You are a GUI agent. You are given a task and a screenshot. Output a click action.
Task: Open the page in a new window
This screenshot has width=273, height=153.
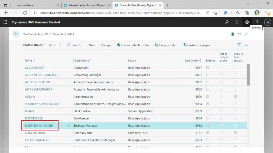239,34
